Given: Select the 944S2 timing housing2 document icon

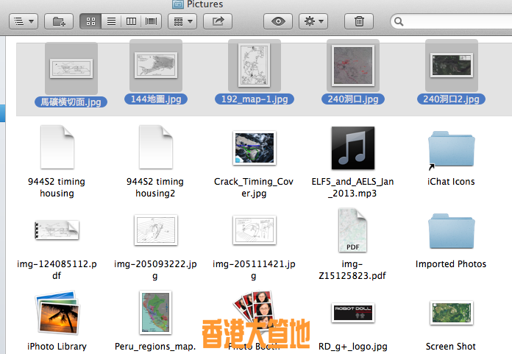Looking at the screenshot, I should pyautogui.click(x=156, y=147).
